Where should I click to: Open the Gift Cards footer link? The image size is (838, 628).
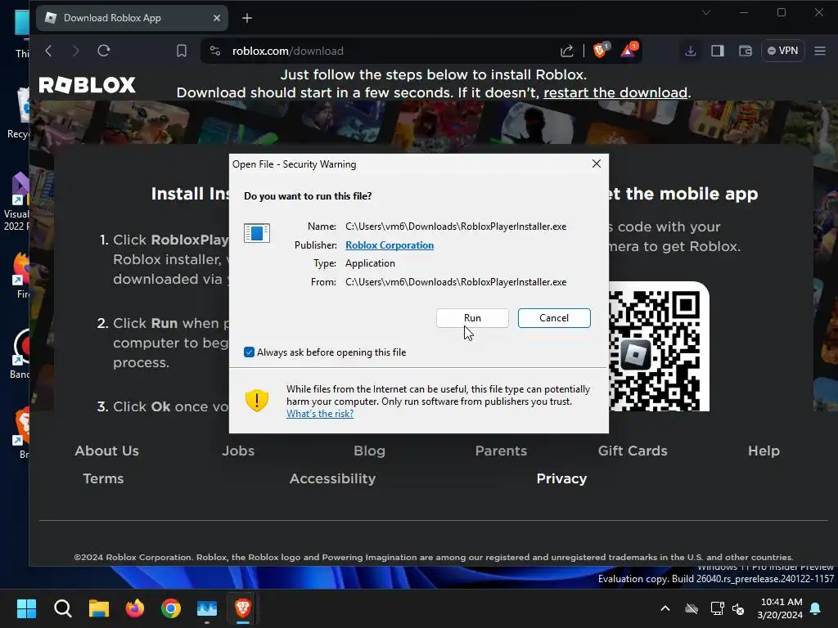pyautogui.click(x=633, y=451)
